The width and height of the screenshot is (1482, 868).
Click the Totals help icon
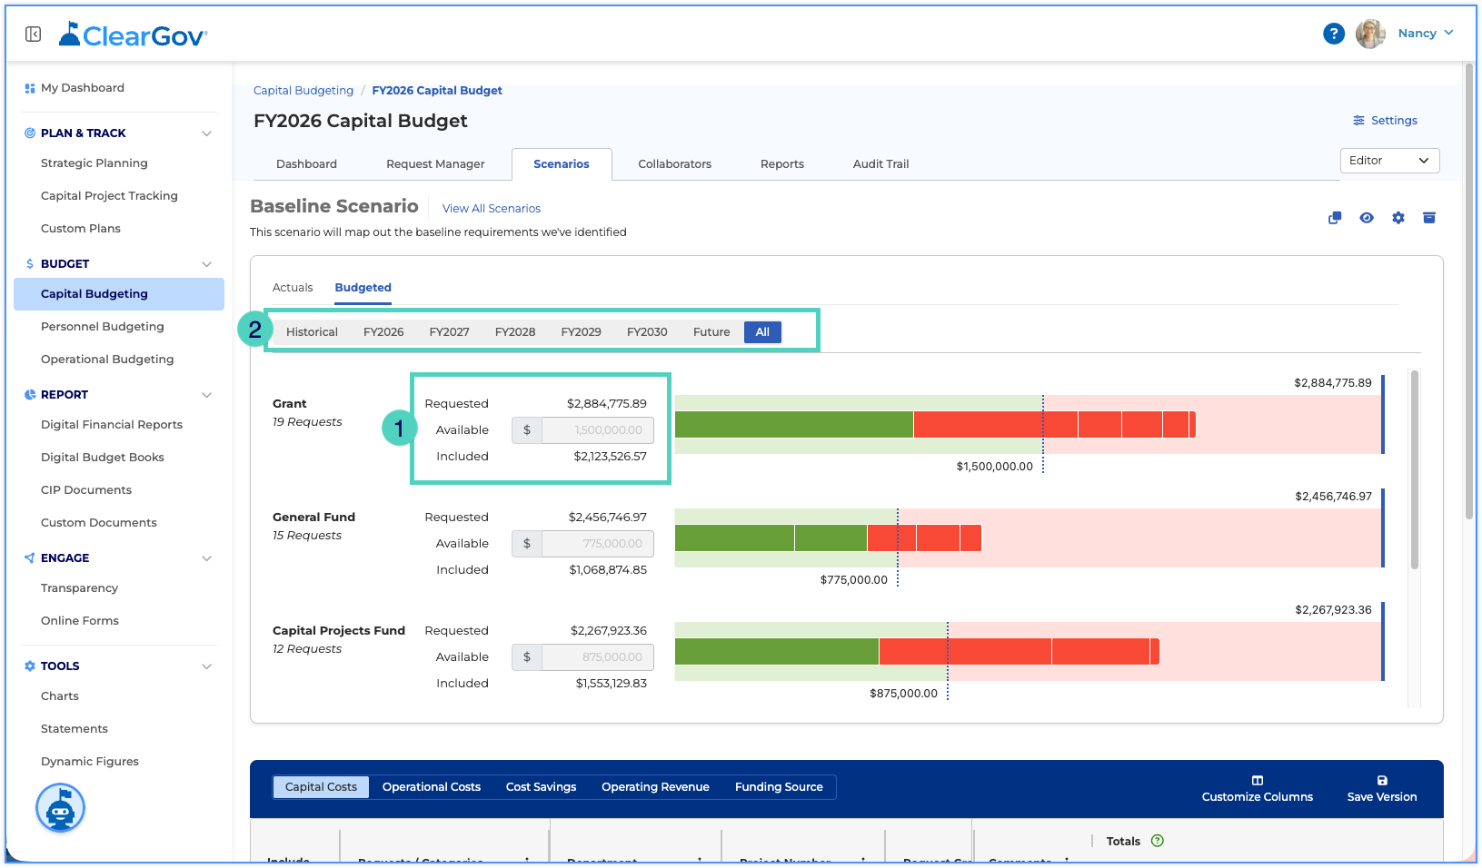coord(1158,841)
